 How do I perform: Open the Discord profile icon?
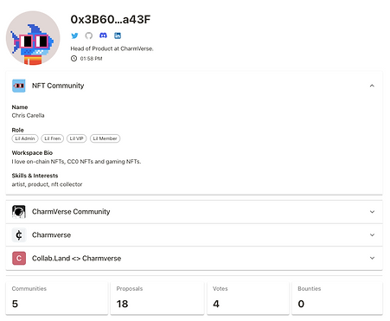pos(103,35)
